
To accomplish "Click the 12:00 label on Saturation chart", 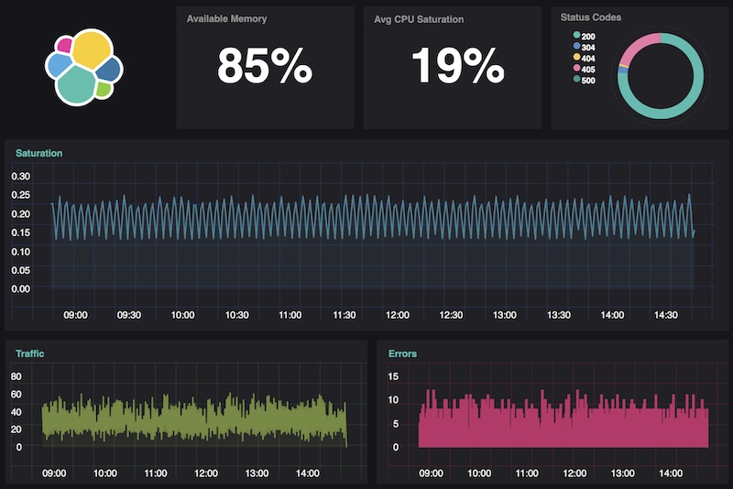I will coord(398,315).
